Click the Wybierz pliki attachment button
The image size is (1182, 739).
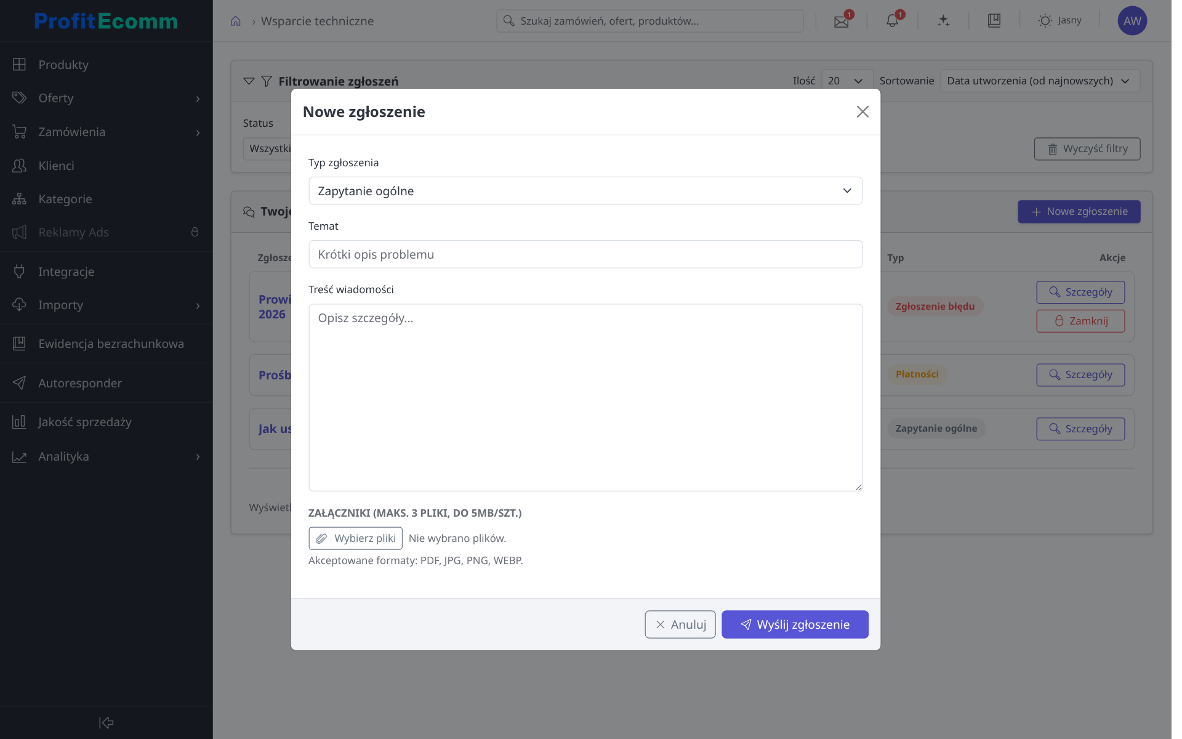(355, 538)
